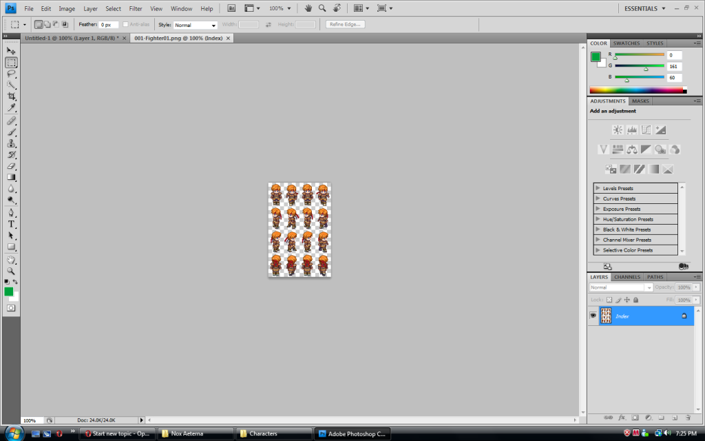This screenshot has height=441, width=705.
Task: Switch to the Swatches tab
Action: point(627,43)
